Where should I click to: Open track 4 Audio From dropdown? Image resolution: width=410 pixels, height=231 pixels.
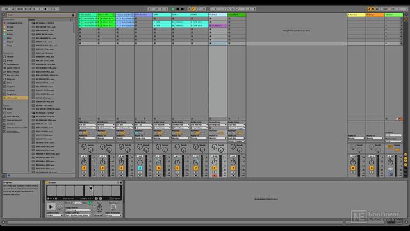point(143,125)
